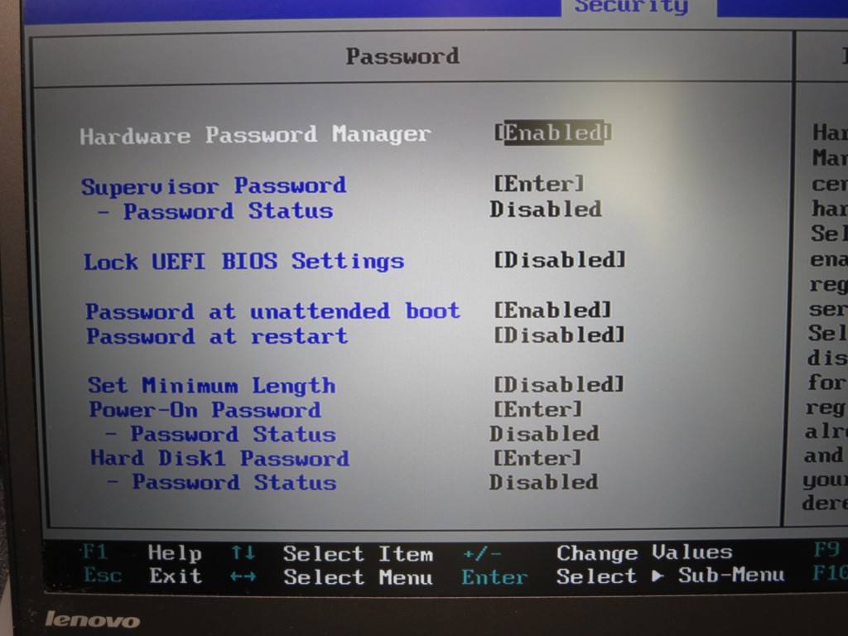Click the F9 key hint
This screenshot has width=848, height=636.
[826, 550]
